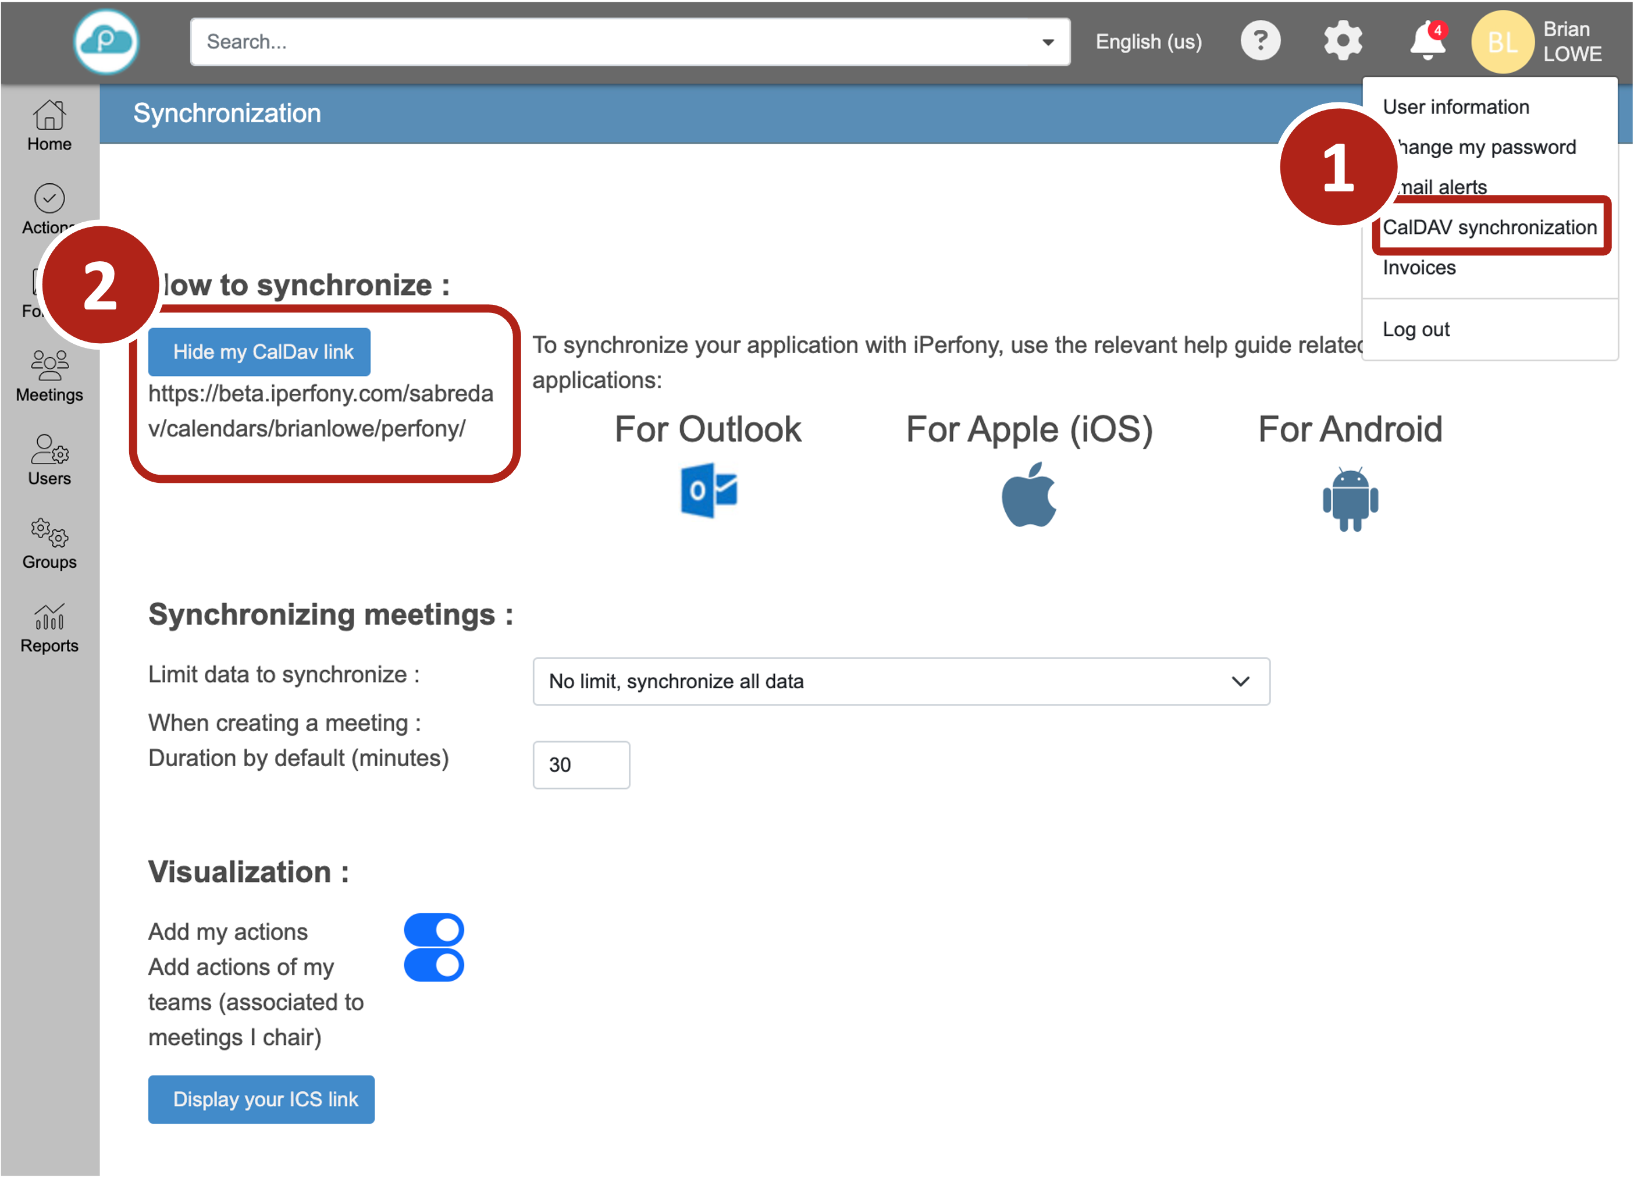The image size is (1634, 1178).
Task: Click the default duration minutes field
Action: (x=581, y=764)
